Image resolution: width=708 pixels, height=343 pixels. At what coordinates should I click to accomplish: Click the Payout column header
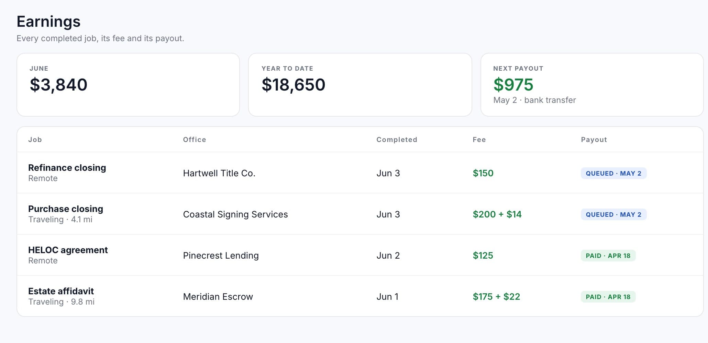(594, 140)
